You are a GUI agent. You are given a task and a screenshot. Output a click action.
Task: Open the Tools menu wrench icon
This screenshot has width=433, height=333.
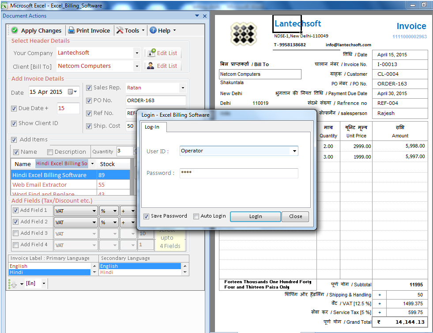click(x=120, y=30)
